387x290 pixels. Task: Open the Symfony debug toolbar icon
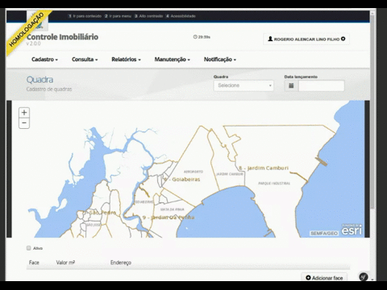point(364,276)
